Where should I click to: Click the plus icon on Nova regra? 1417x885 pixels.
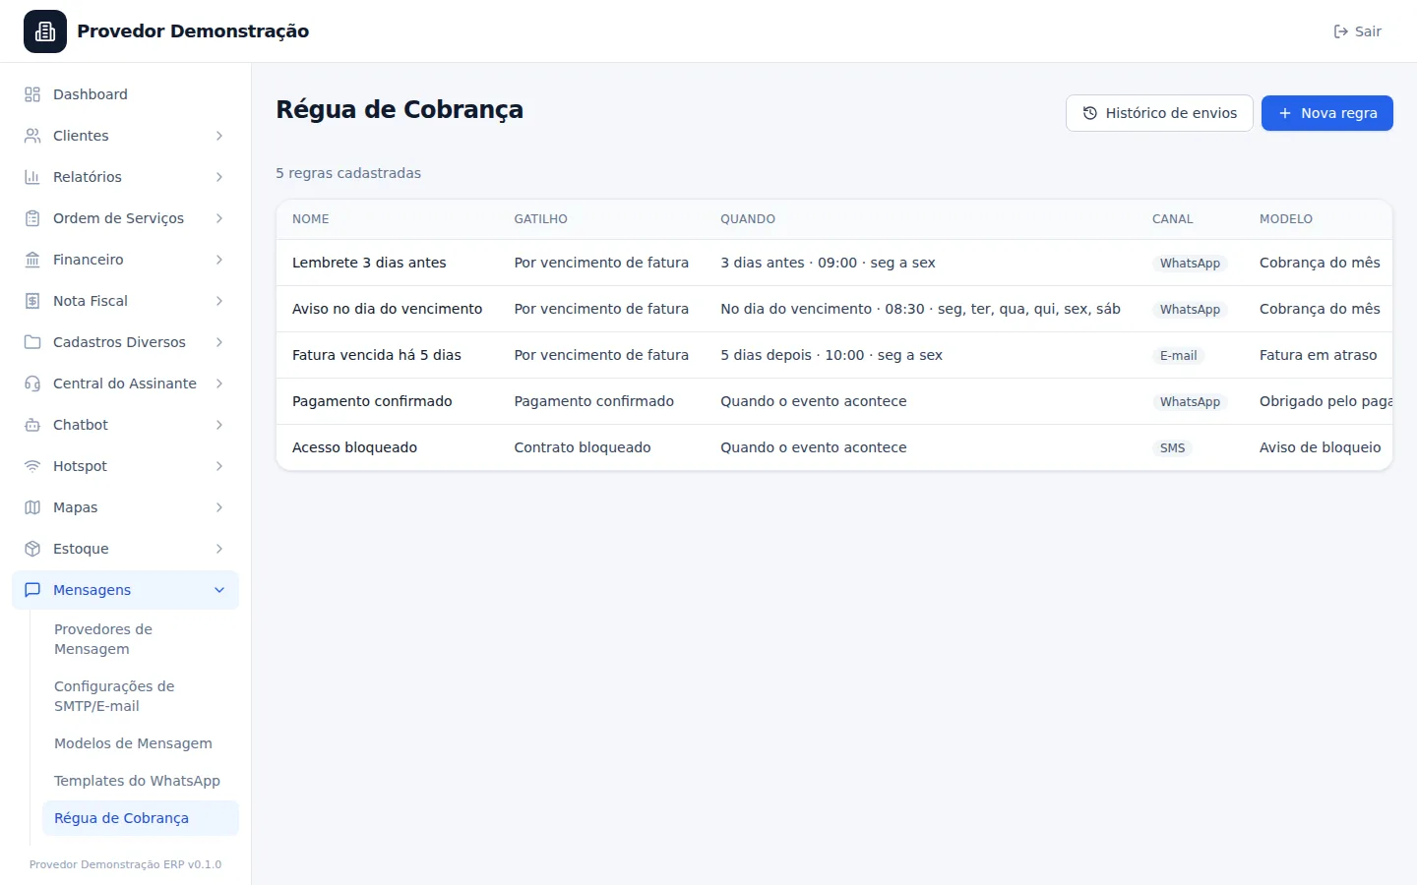coord(1285,113)
